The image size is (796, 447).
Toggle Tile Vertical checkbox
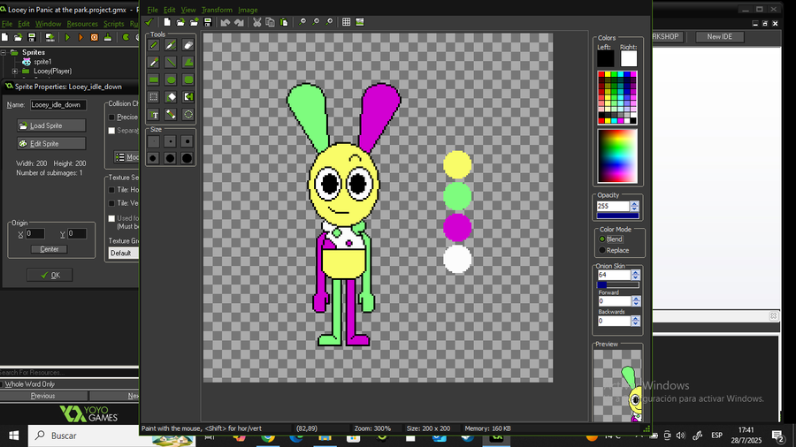111,203
